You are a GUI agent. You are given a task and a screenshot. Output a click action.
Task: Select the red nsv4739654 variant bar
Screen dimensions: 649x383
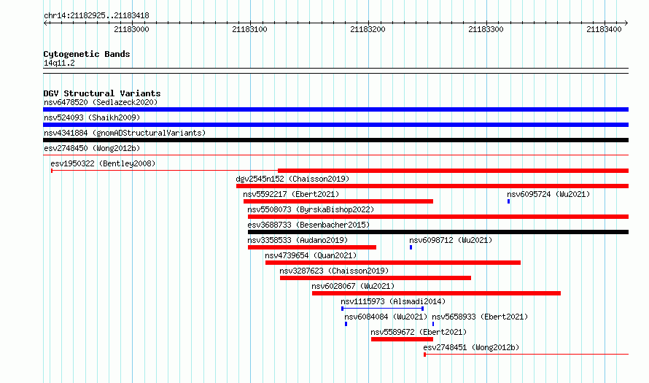(393, 263)
